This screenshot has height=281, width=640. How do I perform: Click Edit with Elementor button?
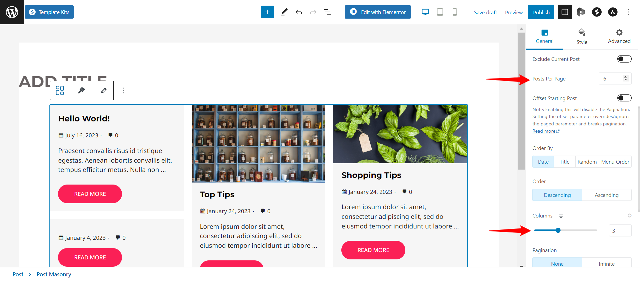tap(378, 12)
